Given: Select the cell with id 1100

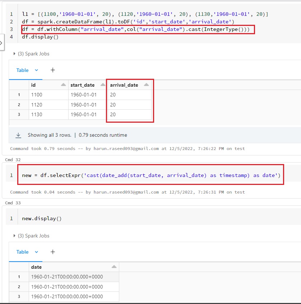Looking at the screenshot, I should (37, 95).
